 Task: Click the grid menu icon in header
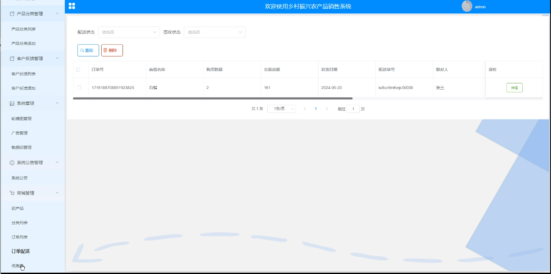click(72, 6)
